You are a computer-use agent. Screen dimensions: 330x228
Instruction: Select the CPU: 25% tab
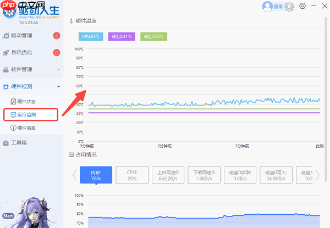(x=132, y=175)
